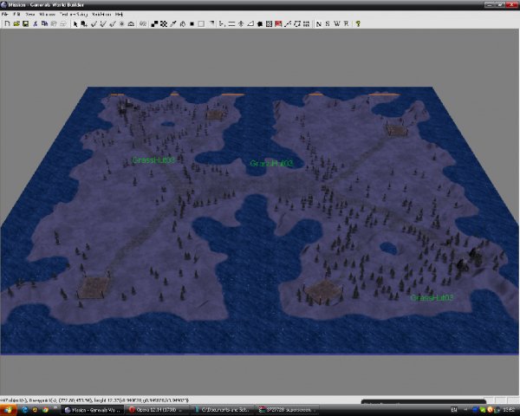This screenshot has height=416, width=520.
Task: Click the New map toolbar icon
Action: point(7,23)
